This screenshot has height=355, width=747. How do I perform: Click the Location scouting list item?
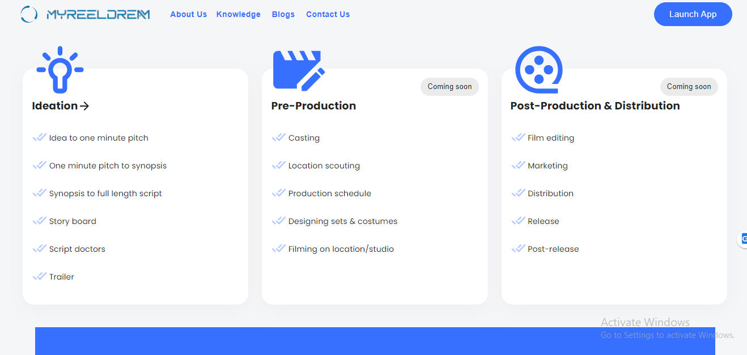324,166
